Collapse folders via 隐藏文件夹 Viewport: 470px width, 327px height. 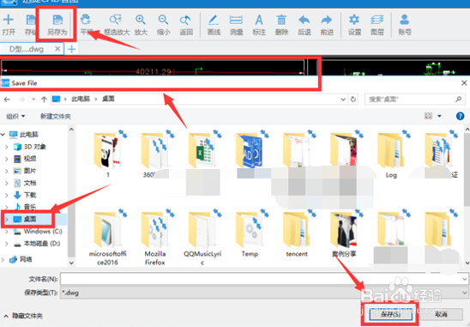point(23,316)
